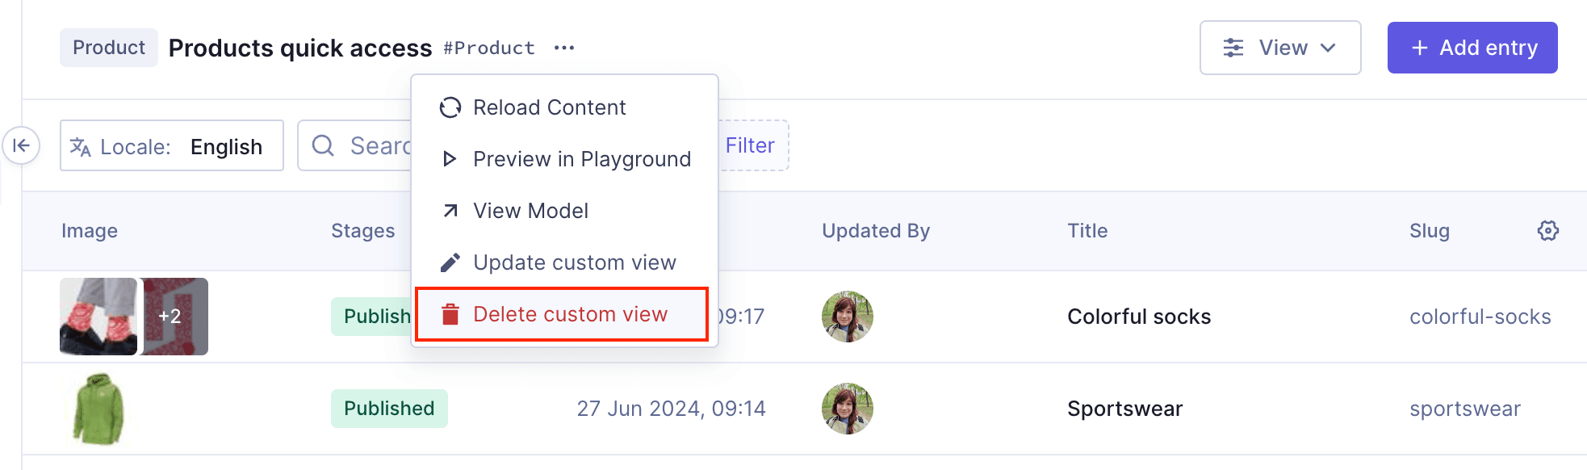Click the sliders icon in the View button
Viewport: 1587px width, 470px height.
click(x=1233, y=48)
